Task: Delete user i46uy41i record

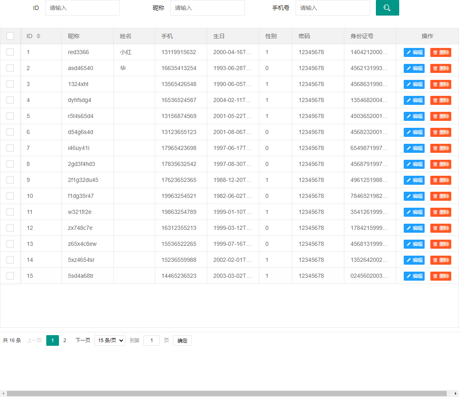Action: point(441,148)
